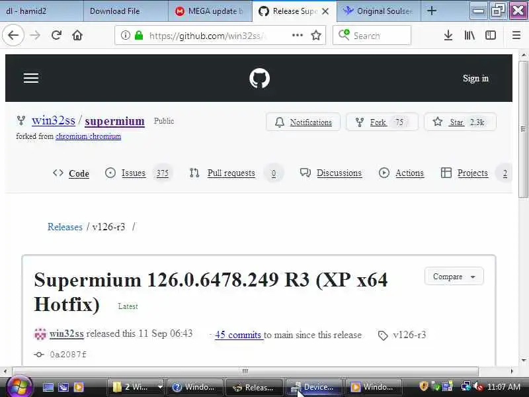Open page actions three-dot menu
Viewport: 529px width, 397px height.
click(x=297, y=35)
